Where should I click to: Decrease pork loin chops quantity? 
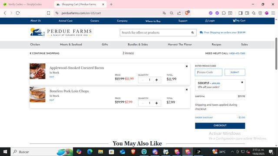(x=143, y=103)
